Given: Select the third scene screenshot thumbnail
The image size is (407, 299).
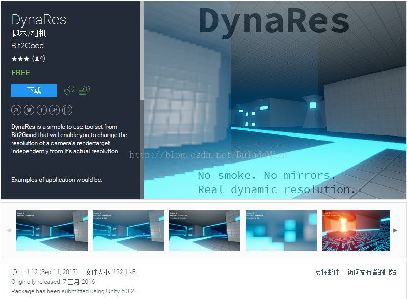Looking at the screenshot, I should tap(205, 231).
